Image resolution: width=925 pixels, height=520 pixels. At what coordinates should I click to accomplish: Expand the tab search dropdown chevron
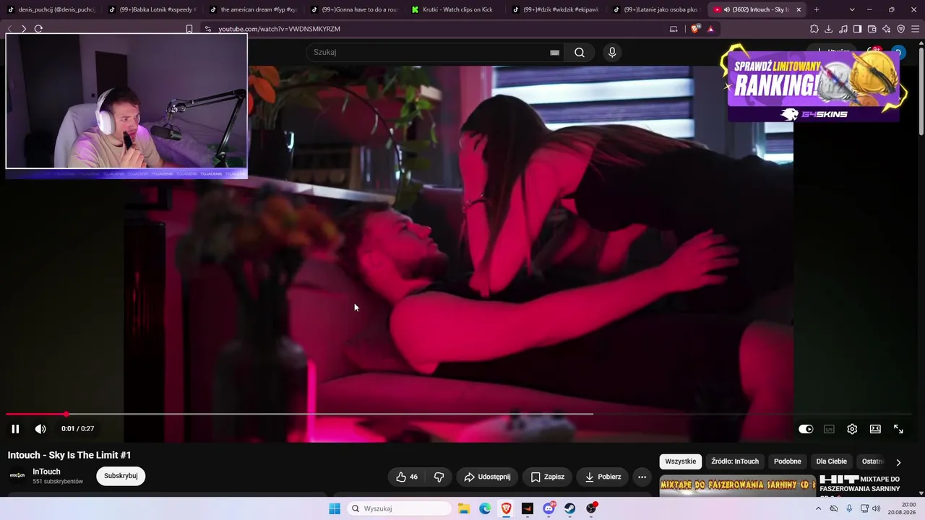tap(852, 9)
